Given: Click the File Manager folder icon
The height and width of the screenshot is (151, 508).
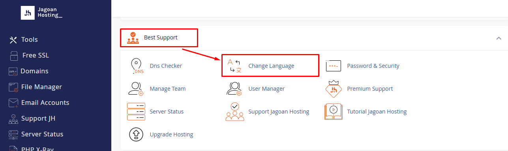Looking at the screenshot, I should pyautogui.click(x=14, y=87).
